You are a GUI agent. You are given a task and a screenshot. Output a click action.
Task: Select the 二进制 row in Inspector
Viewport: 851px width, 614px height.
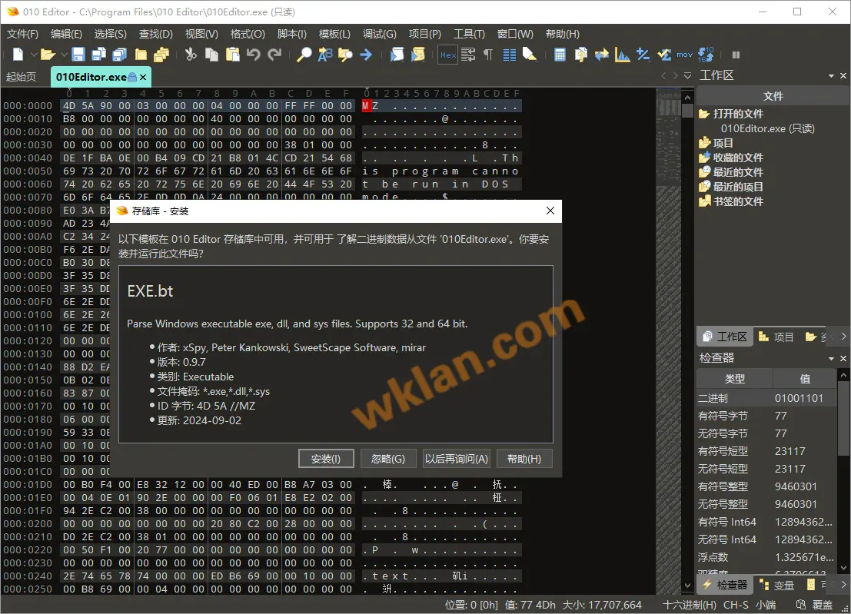point(766,398)
